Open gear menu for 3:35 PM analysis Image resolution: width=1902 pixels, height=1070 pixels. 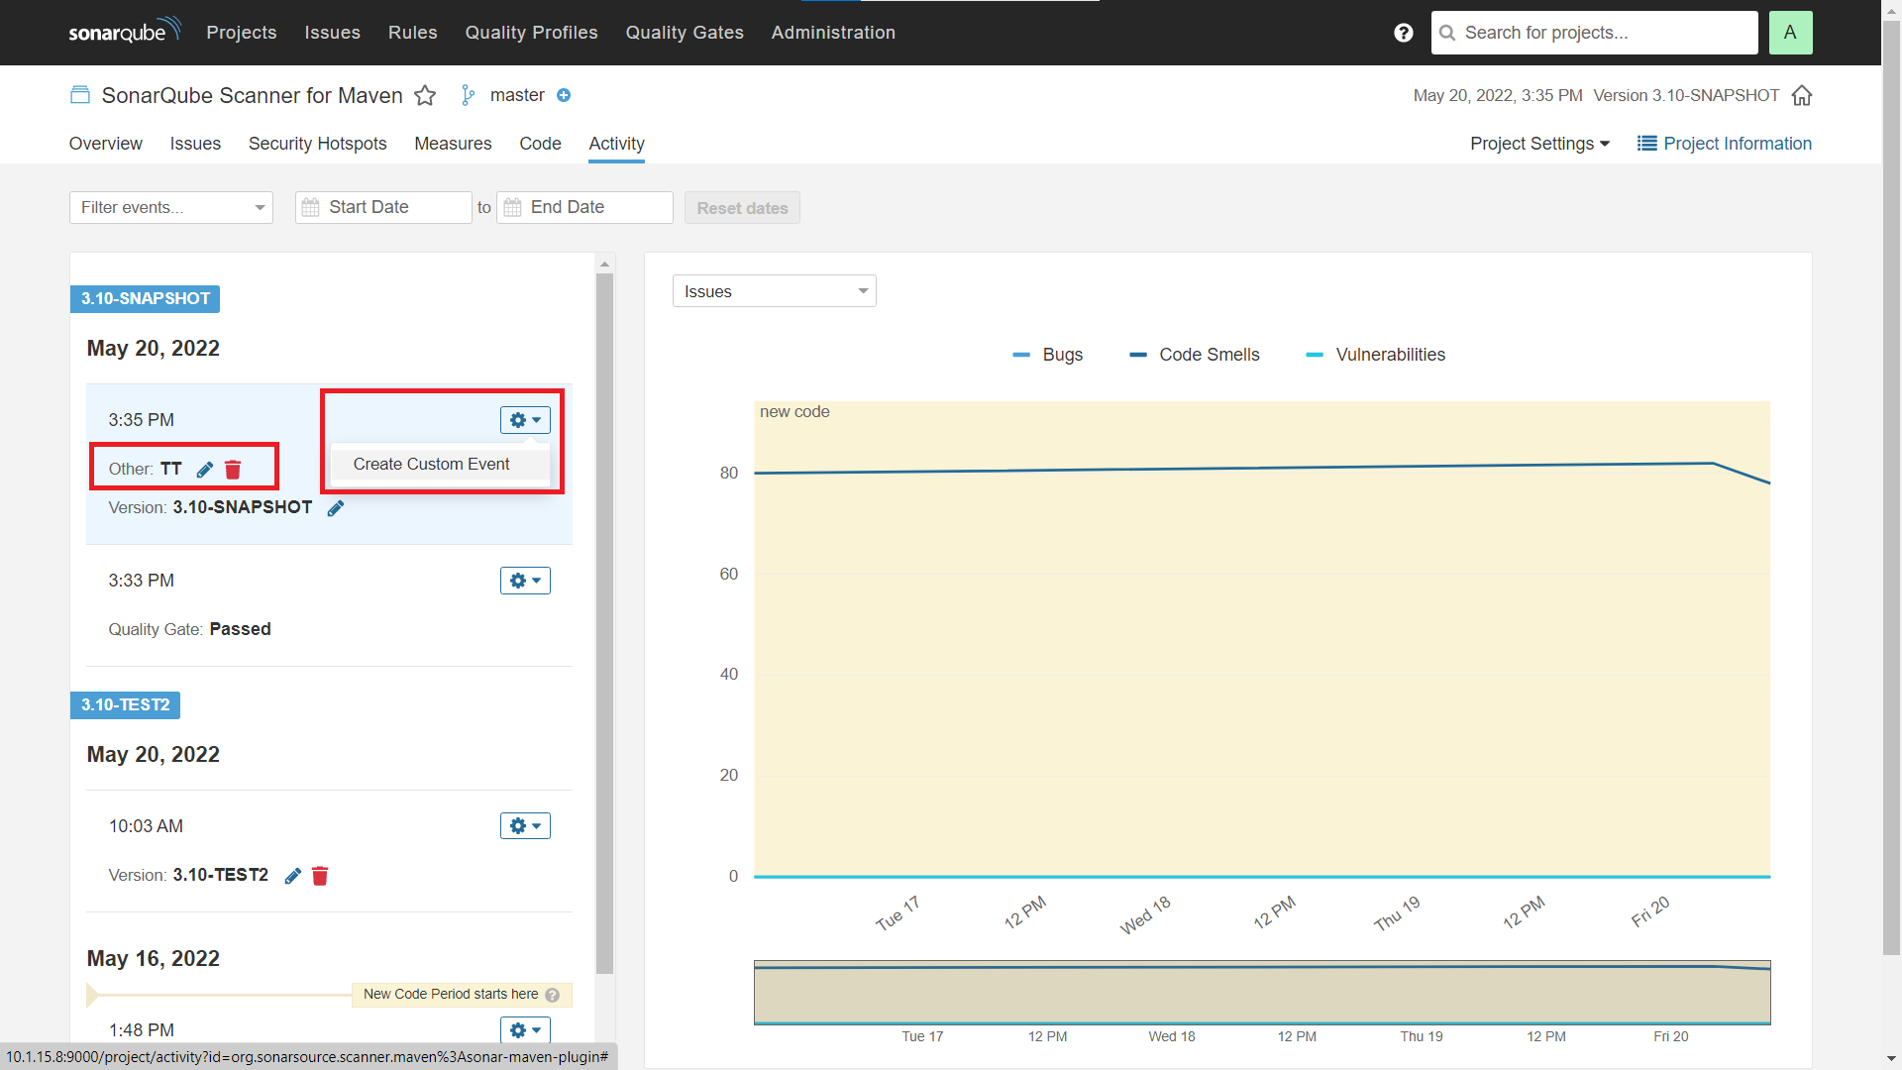coord(525,420)
